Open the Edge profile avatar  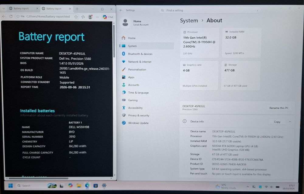(90, 17)
